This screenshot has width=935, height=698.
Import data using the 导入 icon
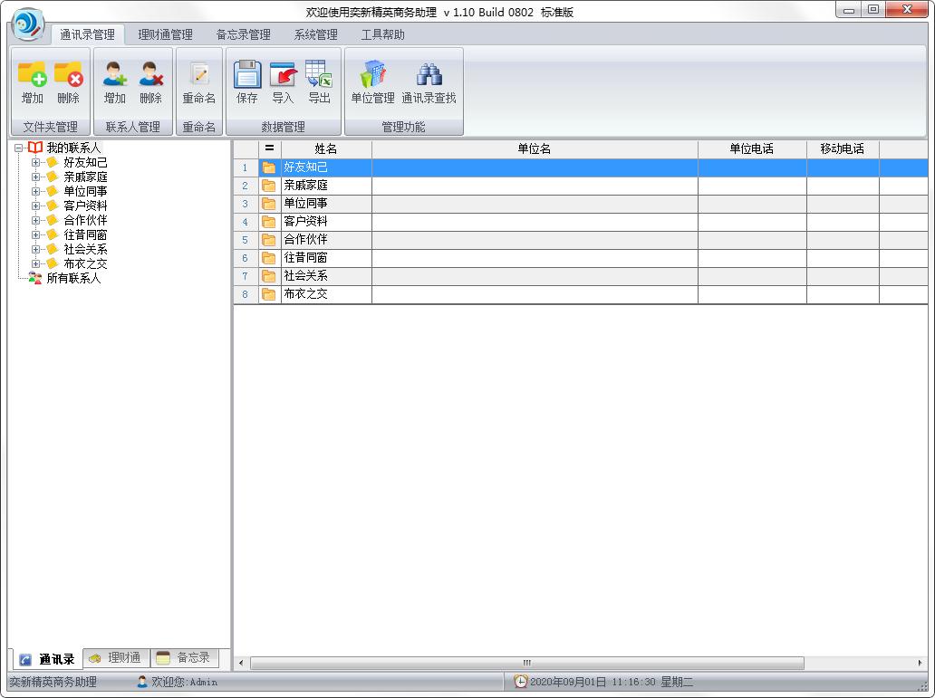pos(283,75)
